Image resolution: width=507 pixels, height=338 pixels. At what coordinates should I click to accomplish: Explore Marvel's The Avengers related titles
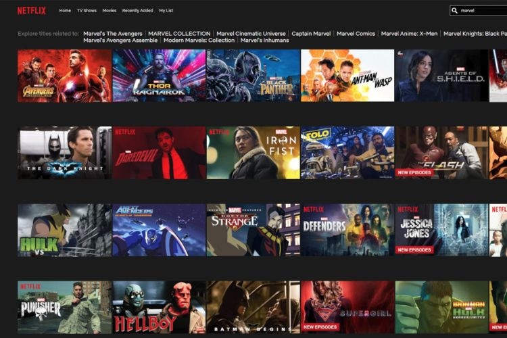(113, 34)
